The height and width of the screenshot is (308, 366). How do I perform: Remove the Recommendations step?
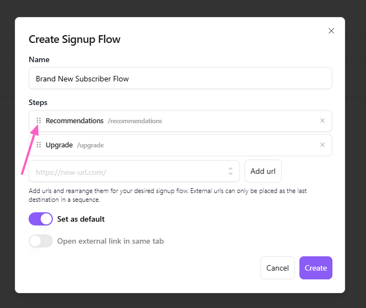(x=323, y=121)
